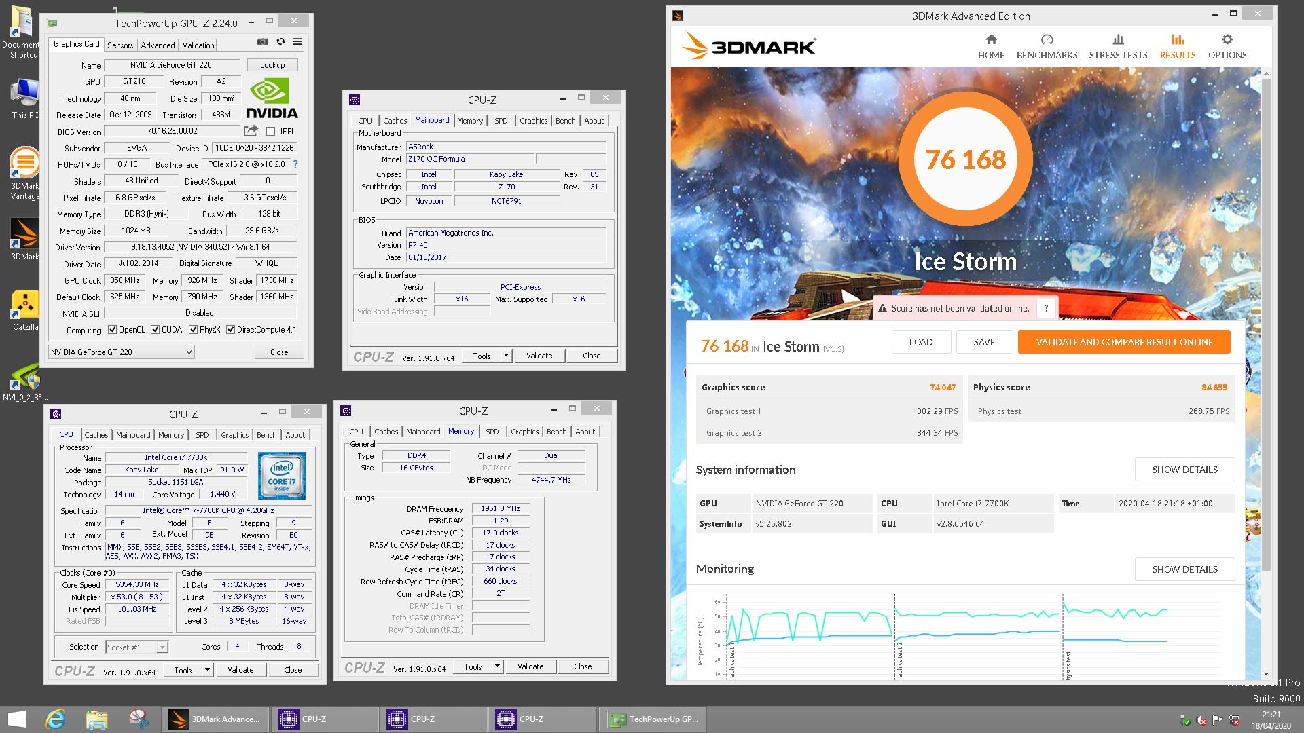Click Show Details for Monitoring
Viewport: 1304px width, 733px height.
[1184, 569]
